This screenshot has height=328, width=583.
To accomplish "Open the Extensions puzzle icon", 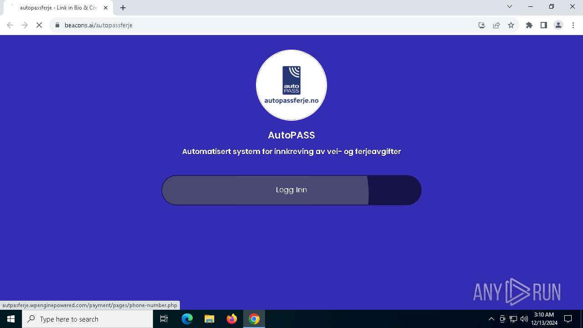I will [529, 25].
